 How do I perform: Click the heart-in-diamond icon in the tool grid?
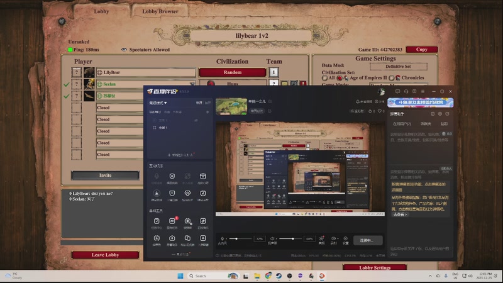coord(187,193)
